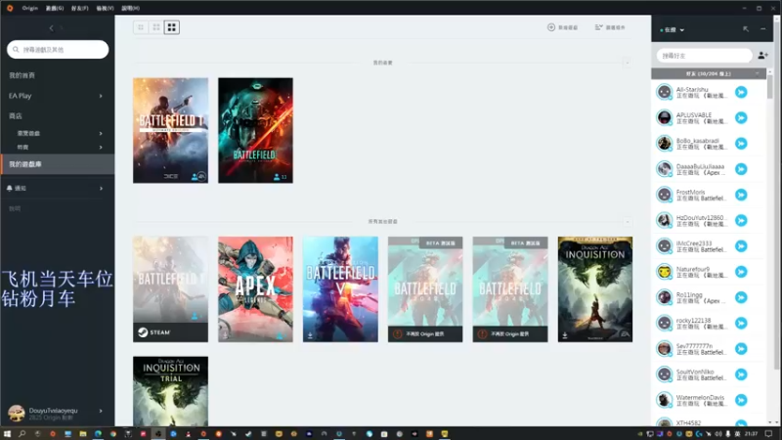The height and width of the screenshot is (440, 782).
Task: Switch to large tile view
Action: (x=172, y=27)
